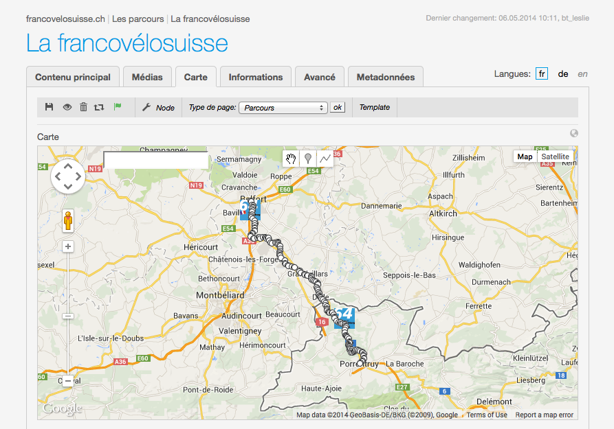Select the hand pan tool on map

click(x=292, y=159)
